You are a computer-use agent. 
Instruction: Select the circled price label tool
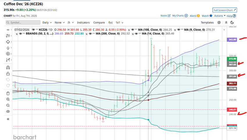tap(8, 54)
